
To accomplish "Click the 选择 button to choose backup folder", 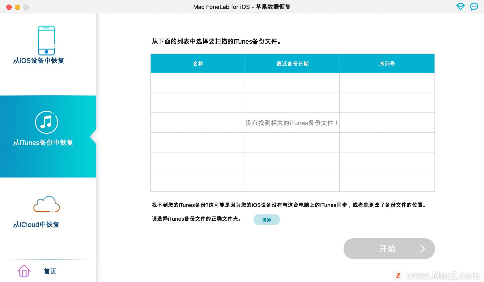I will (x=266, y=219).
